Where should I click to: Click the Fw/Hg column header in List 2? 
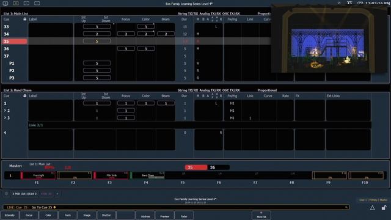(x=232, y=96)
